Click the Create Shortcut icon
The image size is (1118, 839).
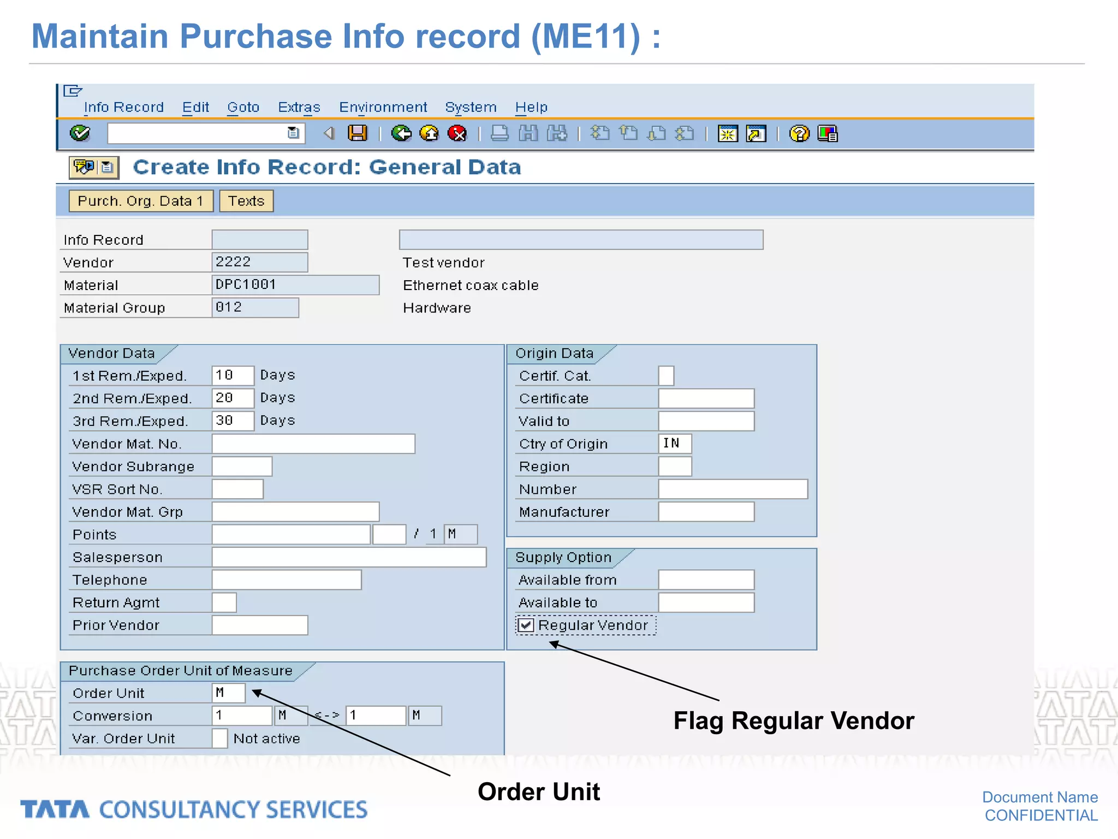point(756,133)
